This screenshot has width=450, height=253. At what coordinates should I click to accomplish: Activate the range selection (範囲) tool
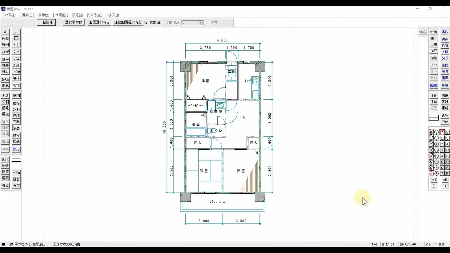pos(16,96)
